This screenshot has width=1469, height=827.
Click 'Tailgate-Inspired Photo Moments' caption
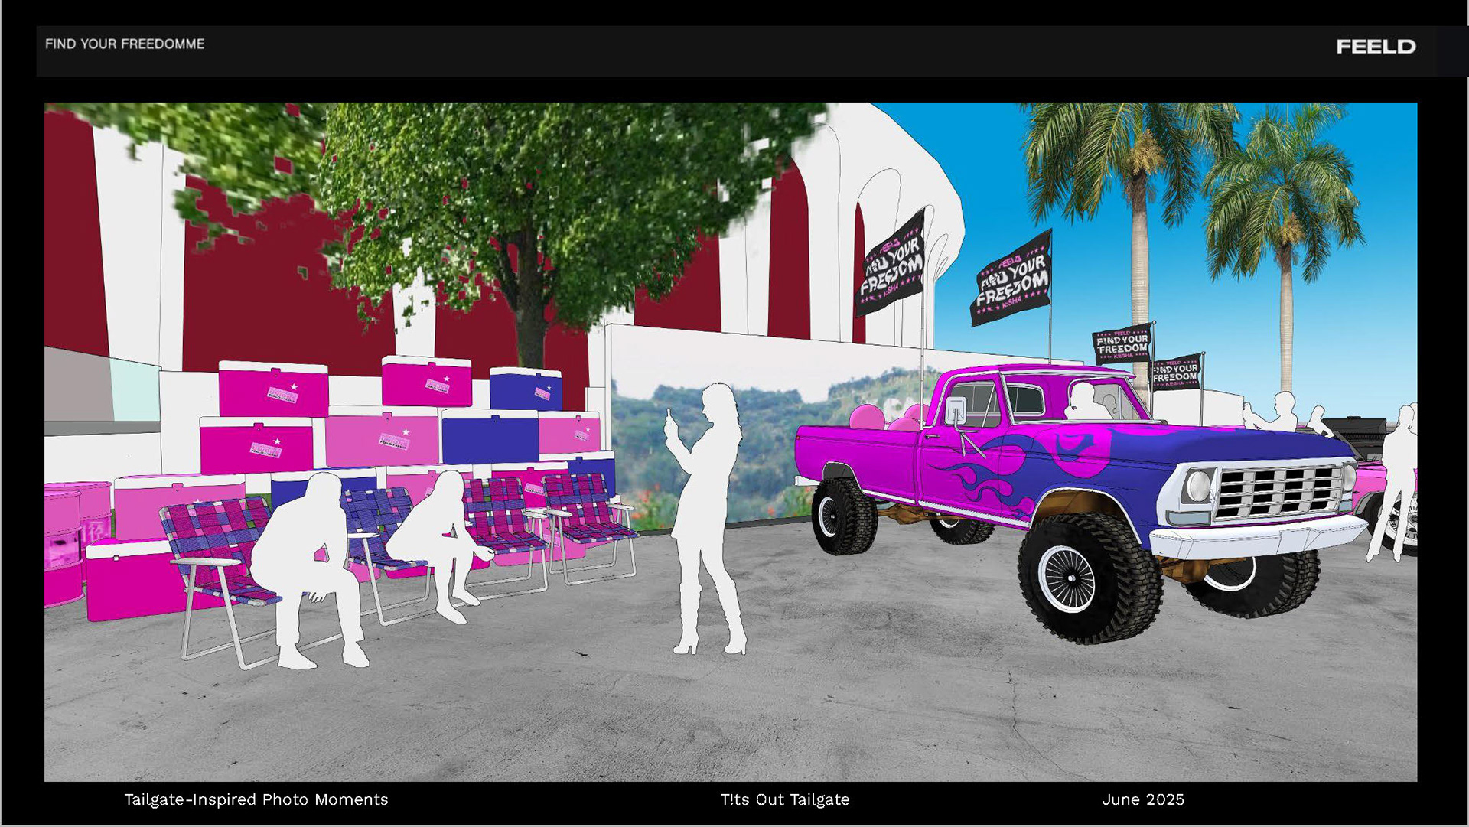pos(256,799)
